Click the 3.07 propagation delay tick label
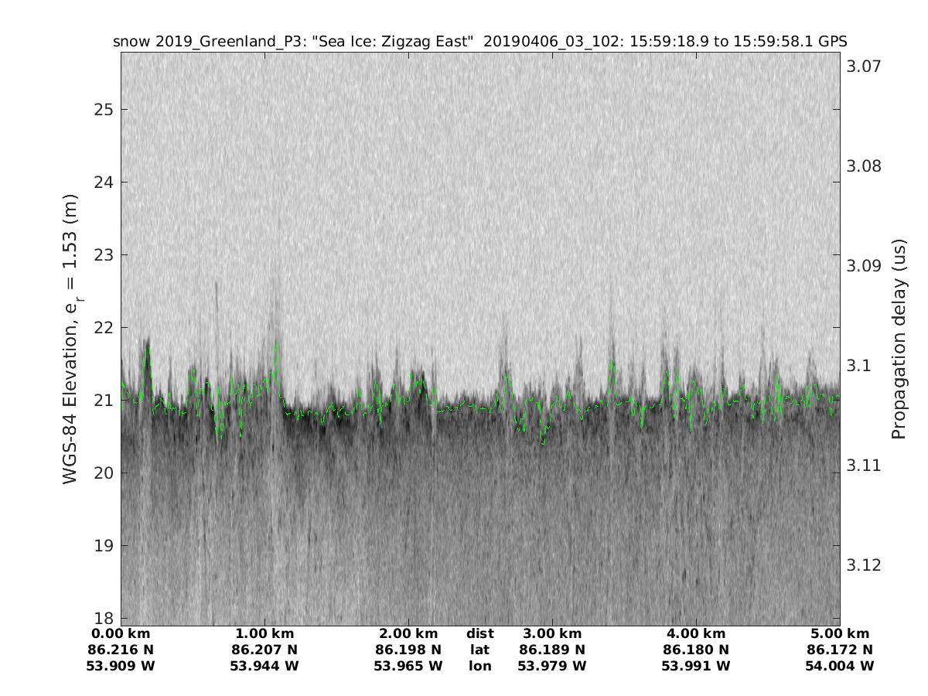 [x=863, y=67]
